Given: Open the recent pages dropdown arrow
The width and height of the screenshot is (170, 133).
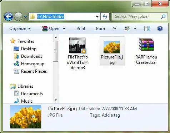Looking at the screenshot, I should (25, 17).
